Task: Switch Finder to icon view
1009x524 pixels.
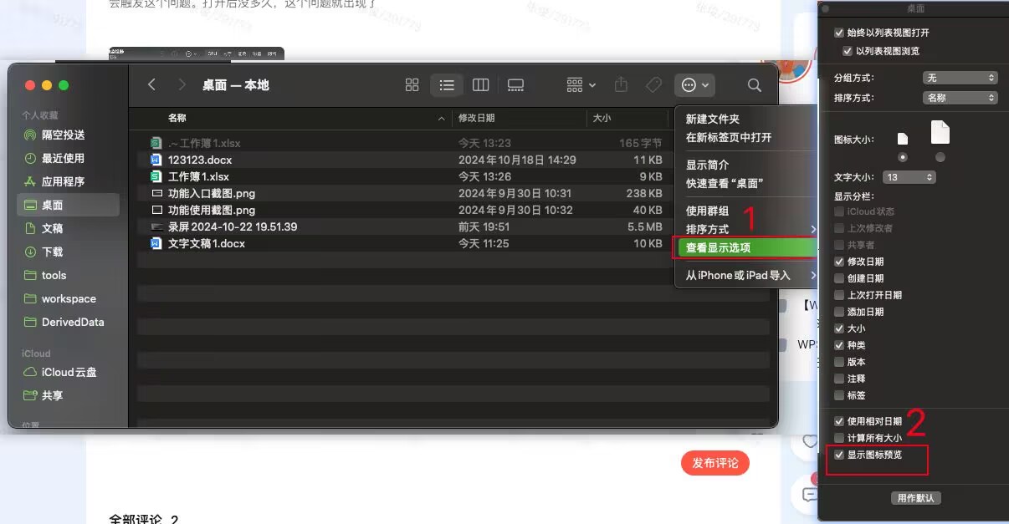Action: coord(412,85)
